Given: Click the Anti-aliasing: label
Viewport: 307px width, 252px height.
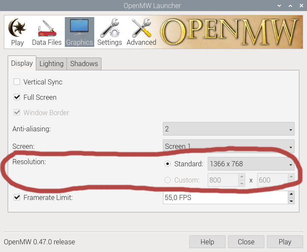Looking at the screenshot, I should tap(32, 129).
